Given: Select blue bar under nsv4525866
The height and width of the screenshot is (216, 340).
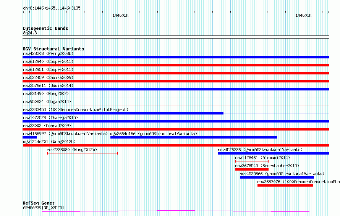Looking at the screenshot, I should (277, 177).
